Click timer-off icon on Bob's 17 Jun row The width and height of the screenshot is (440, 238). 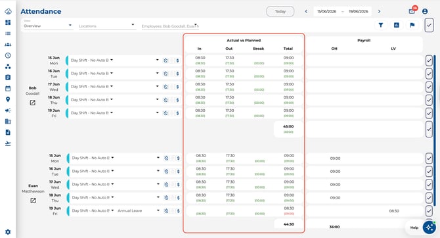coord(165,87)
